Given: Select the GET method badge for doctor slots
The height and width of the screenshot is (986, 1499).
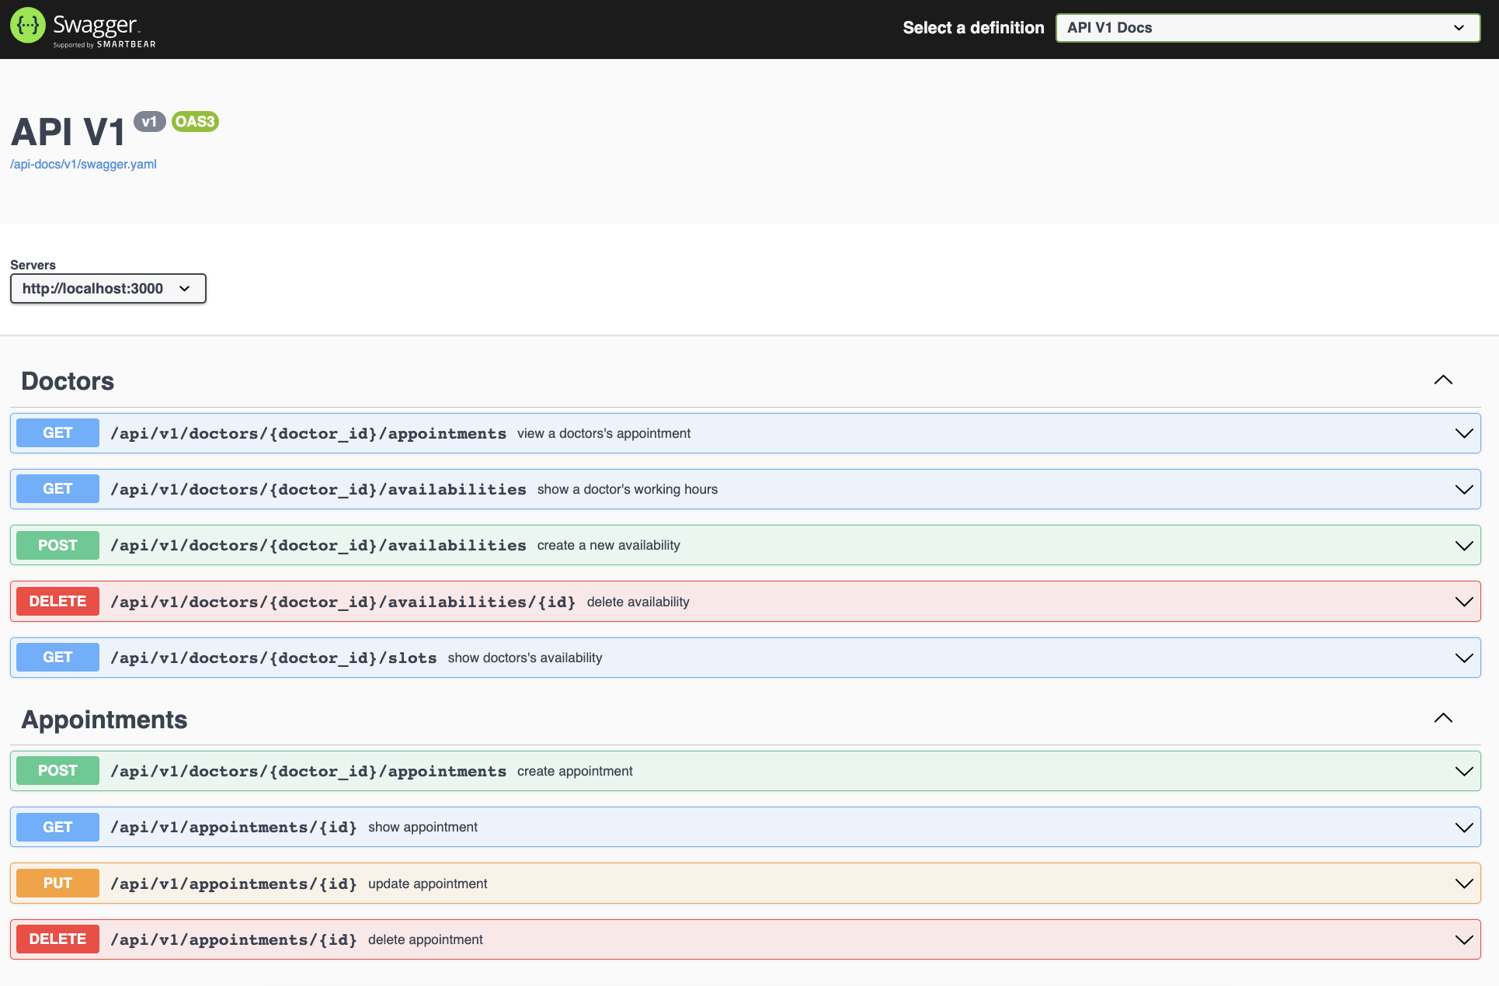Looking at the screenshot, I should coord(57,657).
